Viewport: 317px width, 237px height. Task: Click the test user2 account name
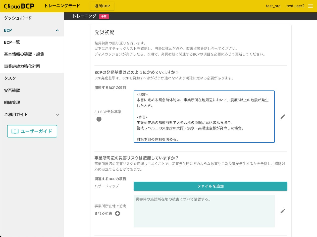295,6
